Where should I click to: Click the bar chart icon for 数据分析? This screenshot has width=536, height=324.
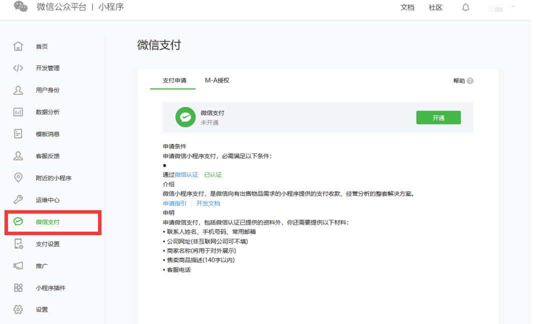pos(18,112)
